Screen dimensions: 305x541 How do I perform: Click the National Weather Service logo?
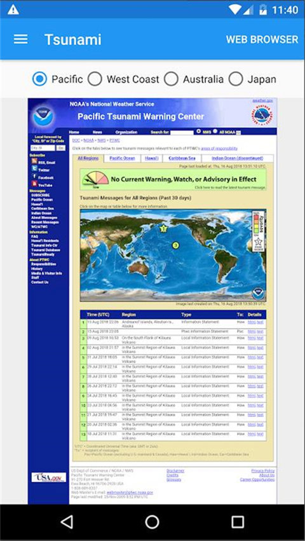pyautogui.click(x=262, y=116)
